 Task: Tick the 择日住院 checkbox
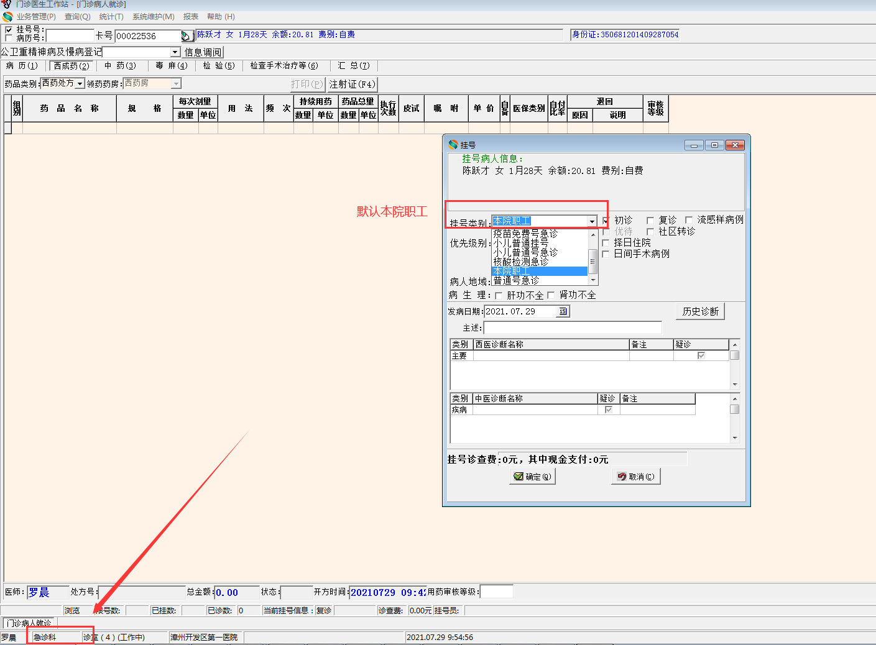pyautogui.click(x=606, y=243)
